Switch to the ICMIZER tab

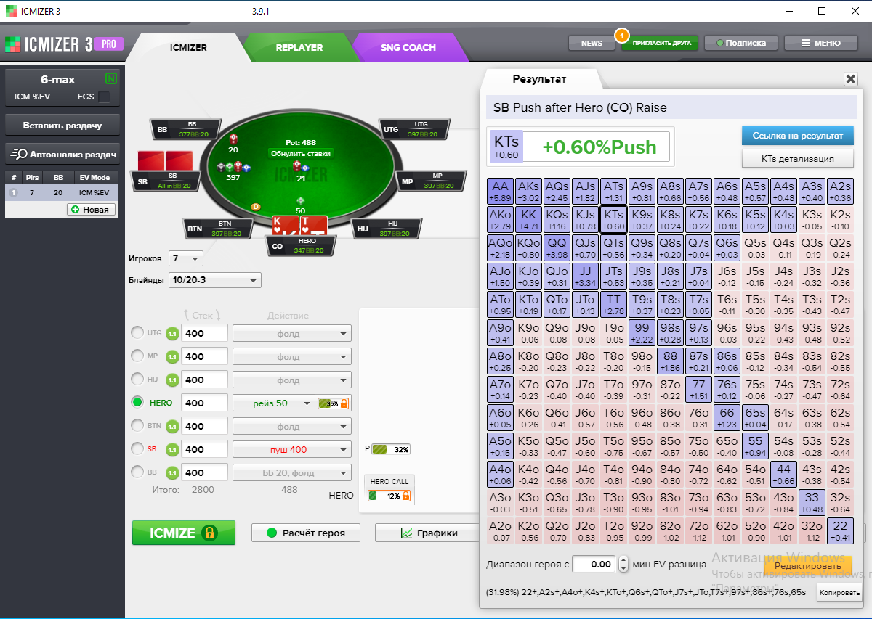pos(188,48)
